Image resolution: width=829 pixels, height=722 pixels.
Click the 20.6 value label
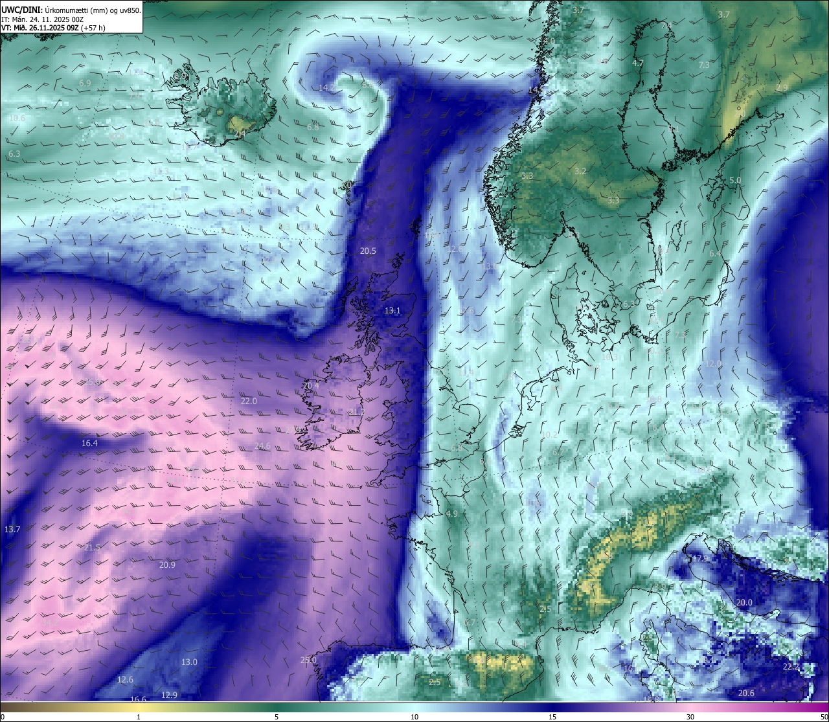[746, 693]
